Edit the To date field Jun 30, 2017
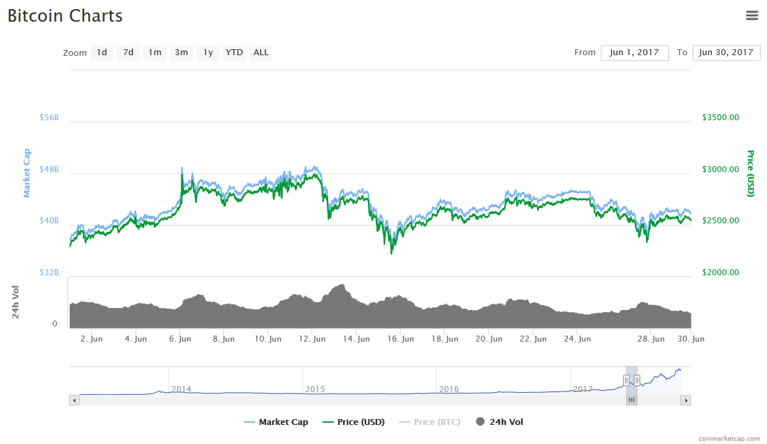Screen dimensions: 767x444 [x=726, y=53]
